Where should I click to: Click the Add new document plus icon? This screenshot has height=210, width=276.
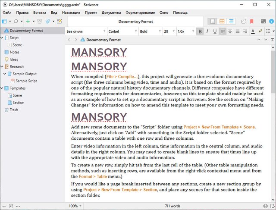(28, 21)
